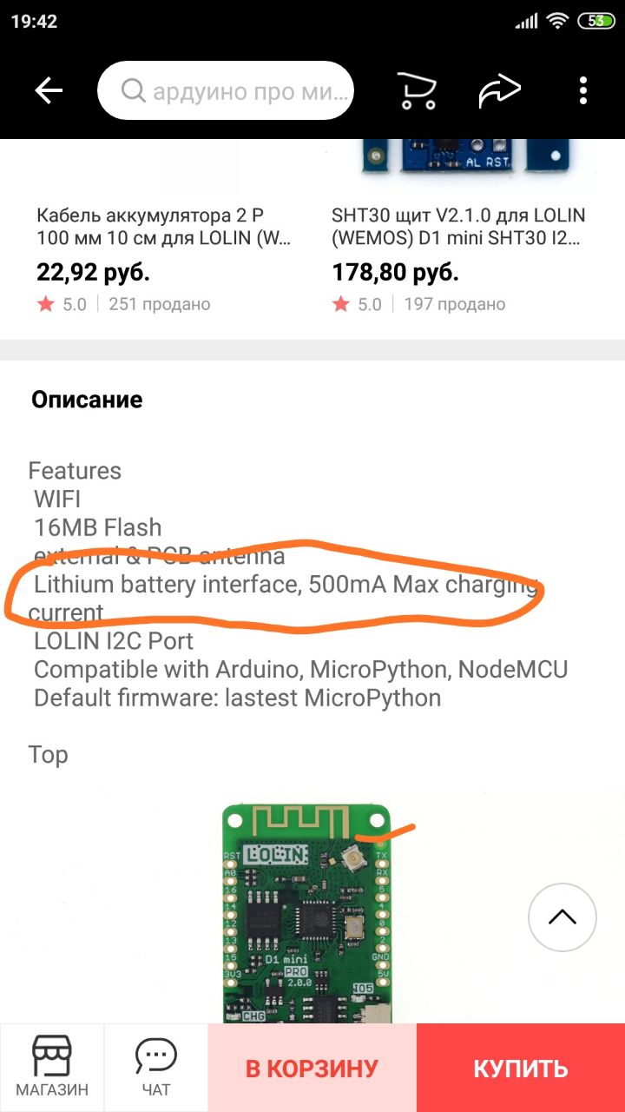Tap the magnifier search icon
625x1112 pixels.
click(x=133, y=91)
